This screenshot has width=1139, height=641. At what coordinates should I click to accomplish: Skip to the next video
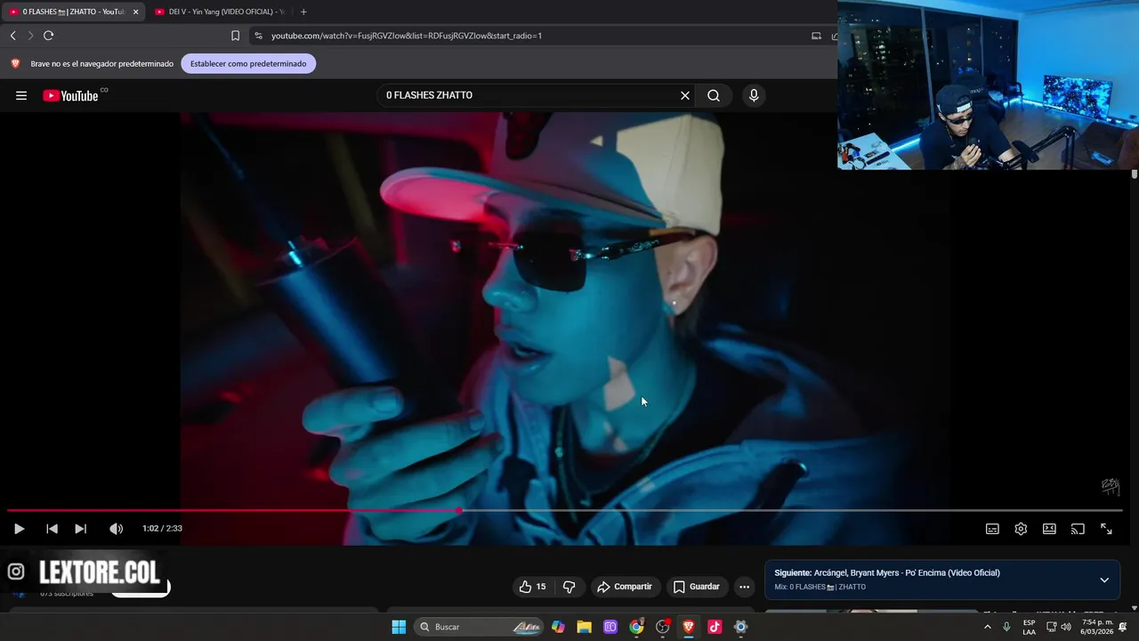80,529
